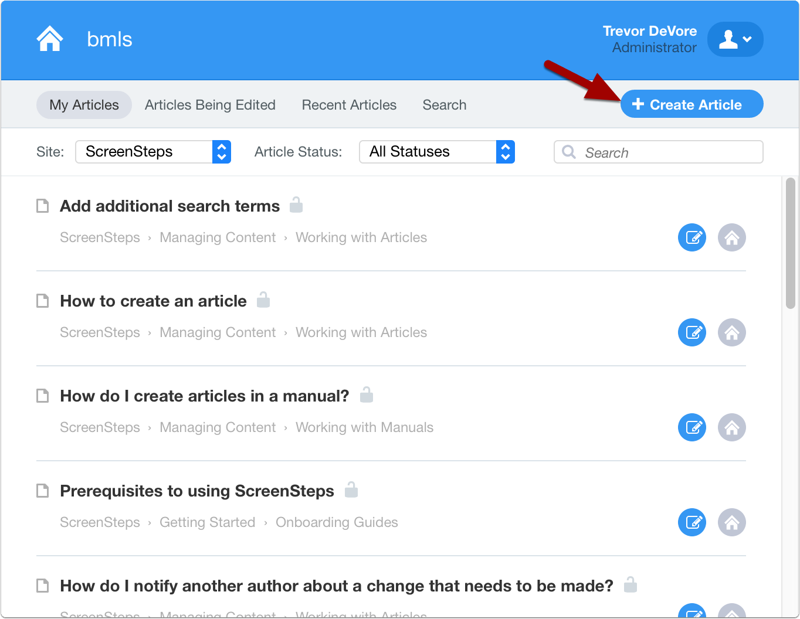Viewport: 800px width, 619px height.
Task: Click the article list vertical scrollbar
Action: tap(791, 243)
